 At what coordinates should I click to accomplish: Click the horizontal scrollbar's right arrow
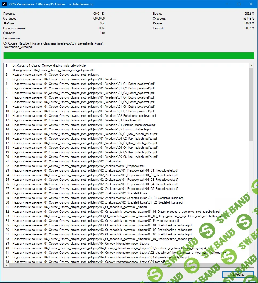(x=247, y=265)
